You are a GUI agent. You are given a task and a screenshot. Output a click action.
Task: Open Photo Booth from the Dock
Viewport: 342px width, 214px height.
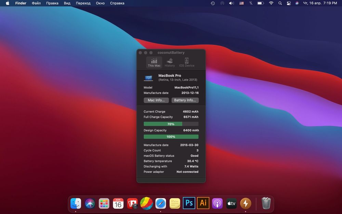tap(132, 203)
